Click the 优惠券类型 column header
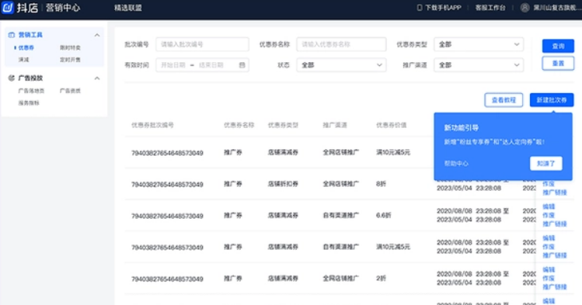The height and width of the screenshot is (305, 582). 283,125
